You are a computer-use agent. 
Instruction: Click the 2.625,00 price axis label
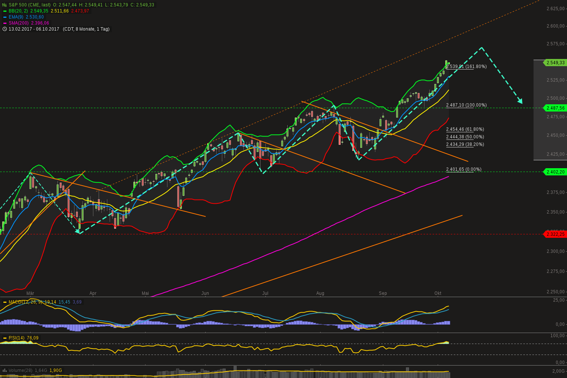pos(556,9)
